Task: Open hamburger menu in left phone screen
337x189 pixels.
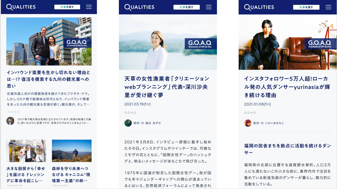Action: (89, 7)
